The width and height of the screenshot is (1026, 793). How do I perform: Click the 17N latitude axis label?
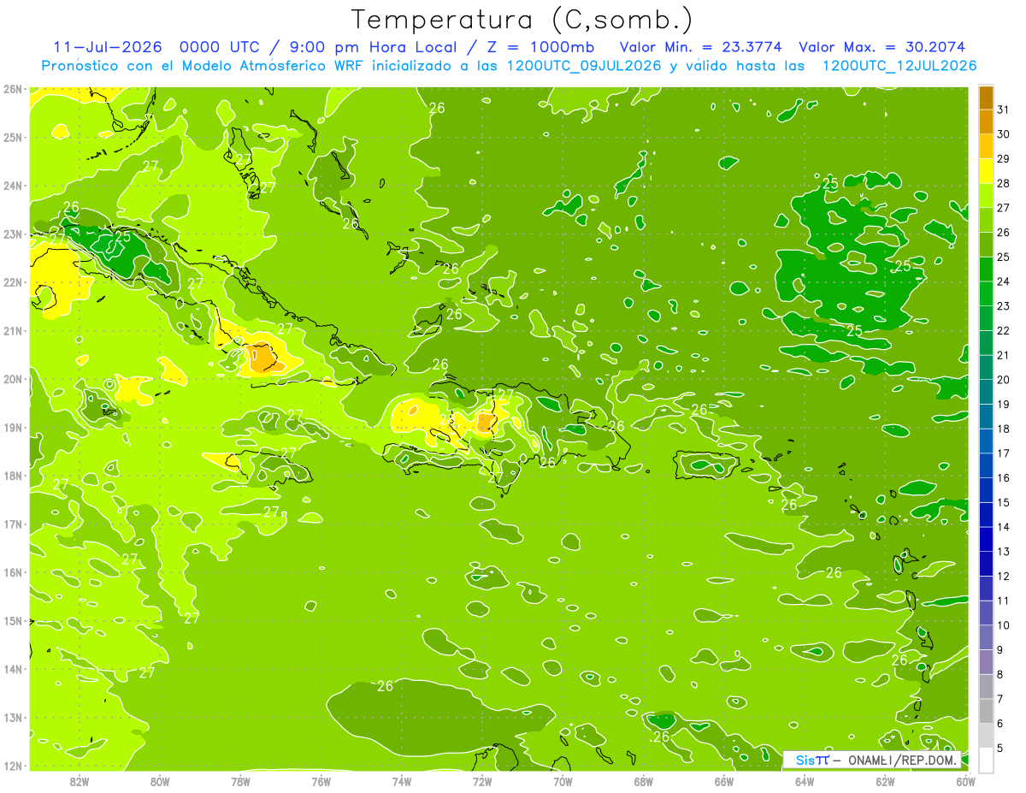13,524
